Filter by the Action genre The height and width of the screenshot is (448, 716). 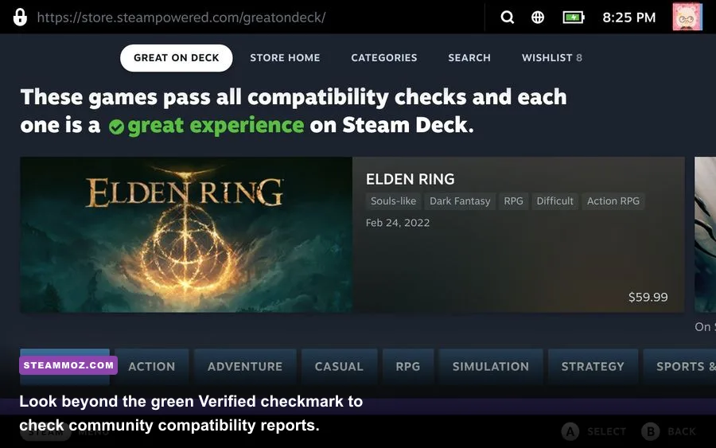[152, 367]
